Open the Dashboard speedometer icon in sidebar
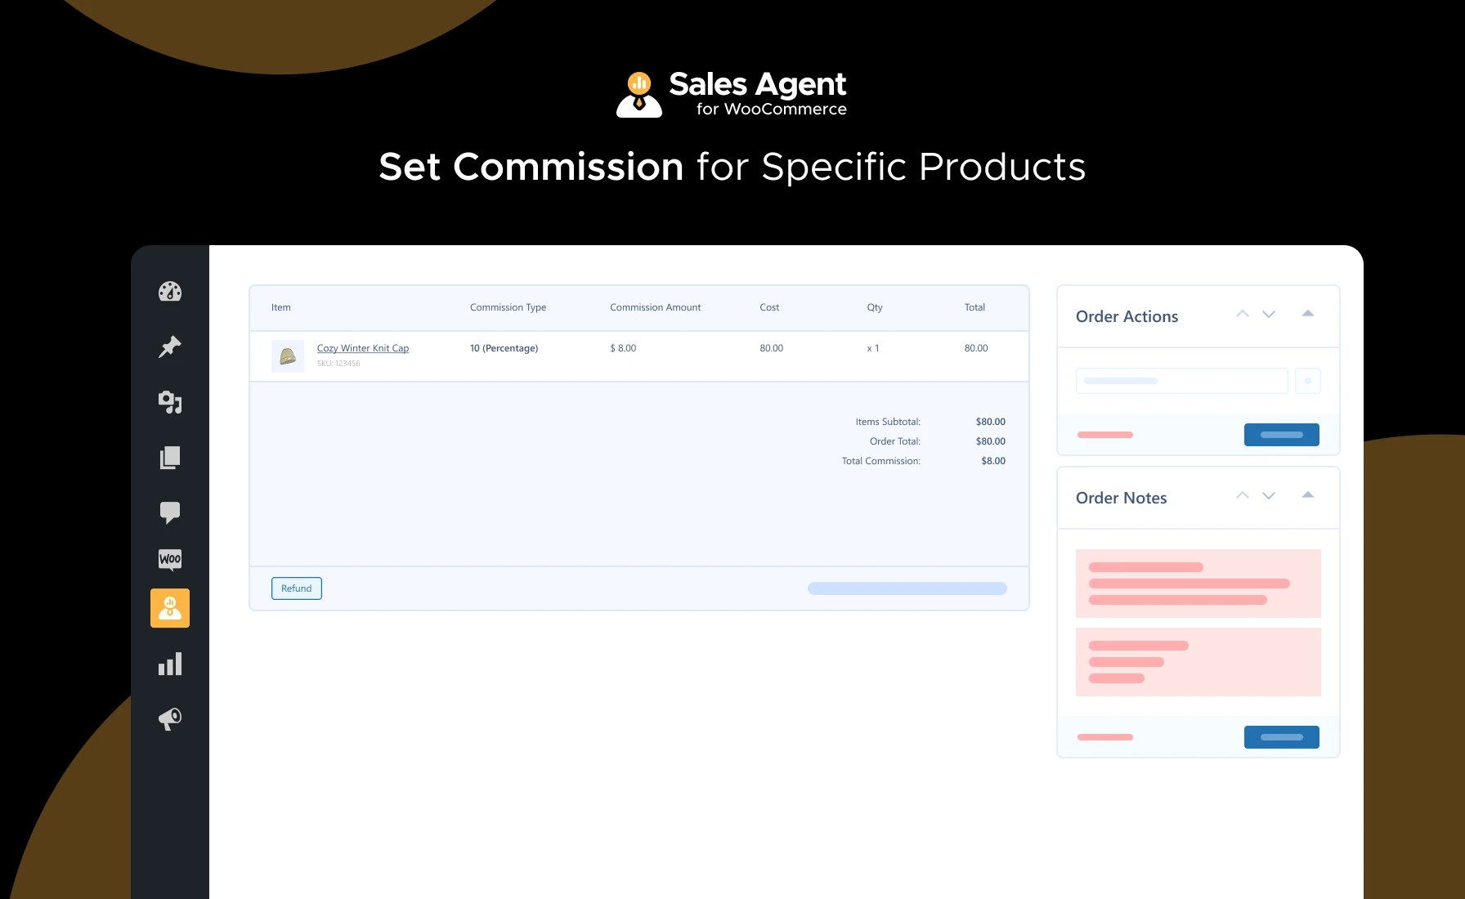Screen dimensions: 1465x899 [x=169, y=292]
